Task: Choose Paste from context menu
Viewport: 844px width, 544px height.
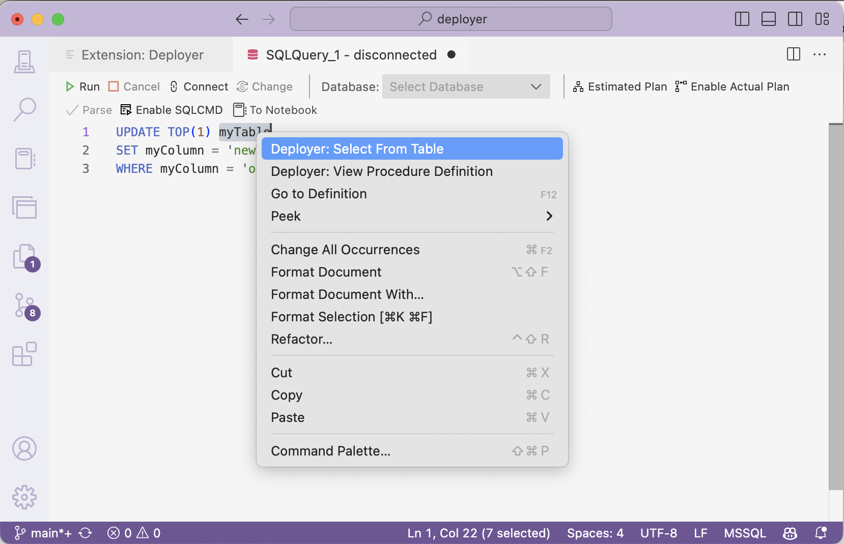Action: pyautogui.click(x=412, y=417)
